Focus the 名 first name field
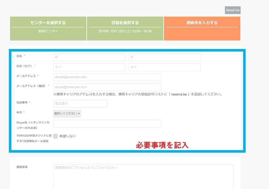The height and width of the screenshot is (189, 269). click(164, 57)
